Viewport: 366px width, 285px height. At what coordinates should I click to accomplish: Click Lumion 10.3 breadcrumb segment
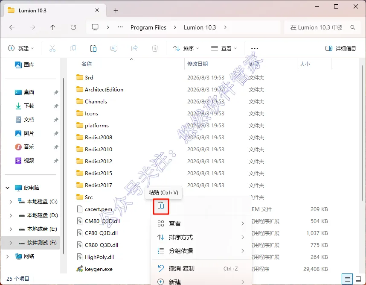coord(200,27)
